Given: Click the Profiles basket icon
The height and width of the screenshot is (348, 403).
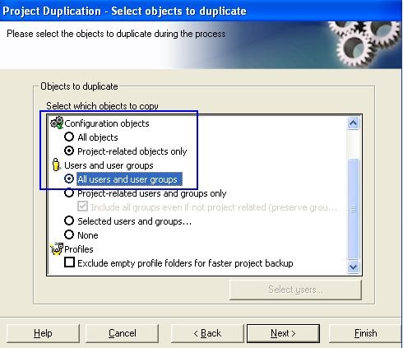Looking at the screenshot, I should (57, 248).
